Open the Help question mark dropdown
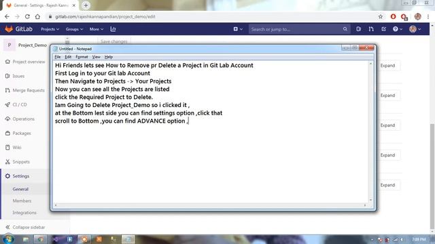The image size is (435, 244). (x=397, y=29)
